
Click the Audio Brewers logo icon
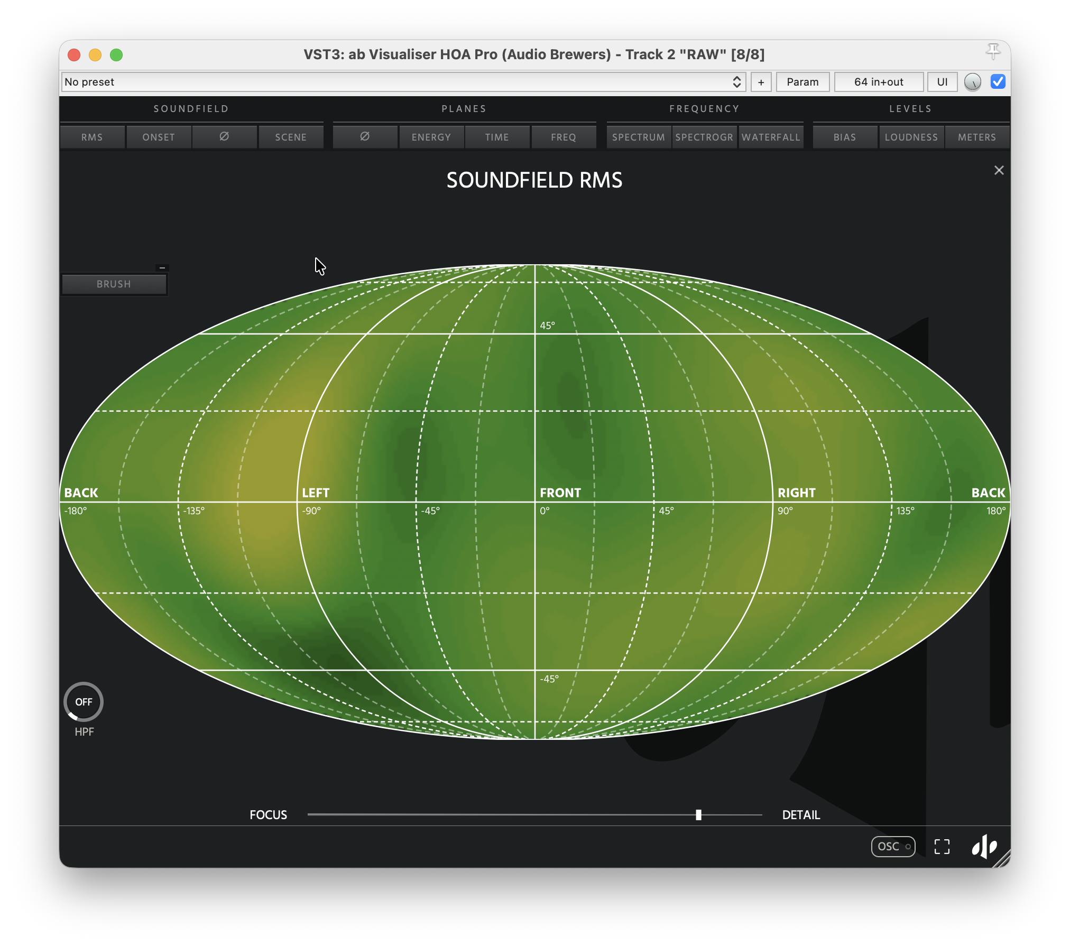[x=984, y=846]
